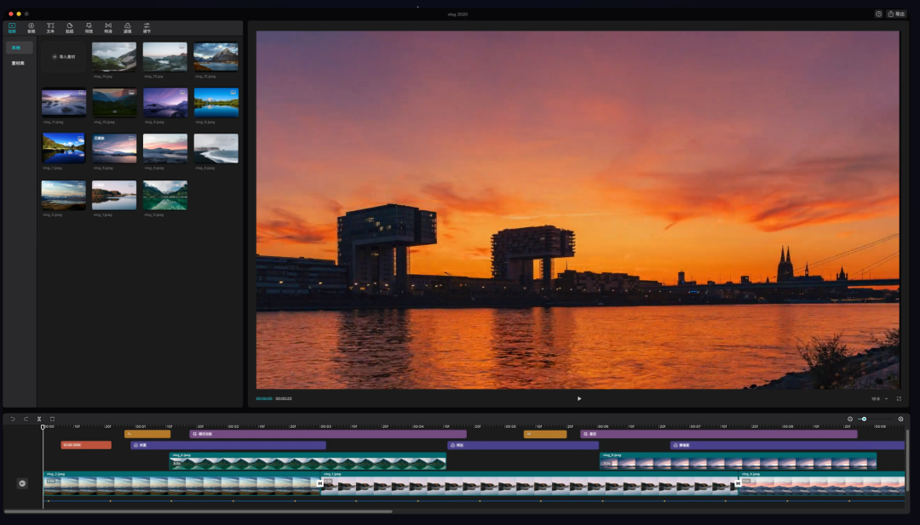This screenshot has width=920, height=525.
Task: Switch to the 素材库 (Material library) tab
Action: 18,63
